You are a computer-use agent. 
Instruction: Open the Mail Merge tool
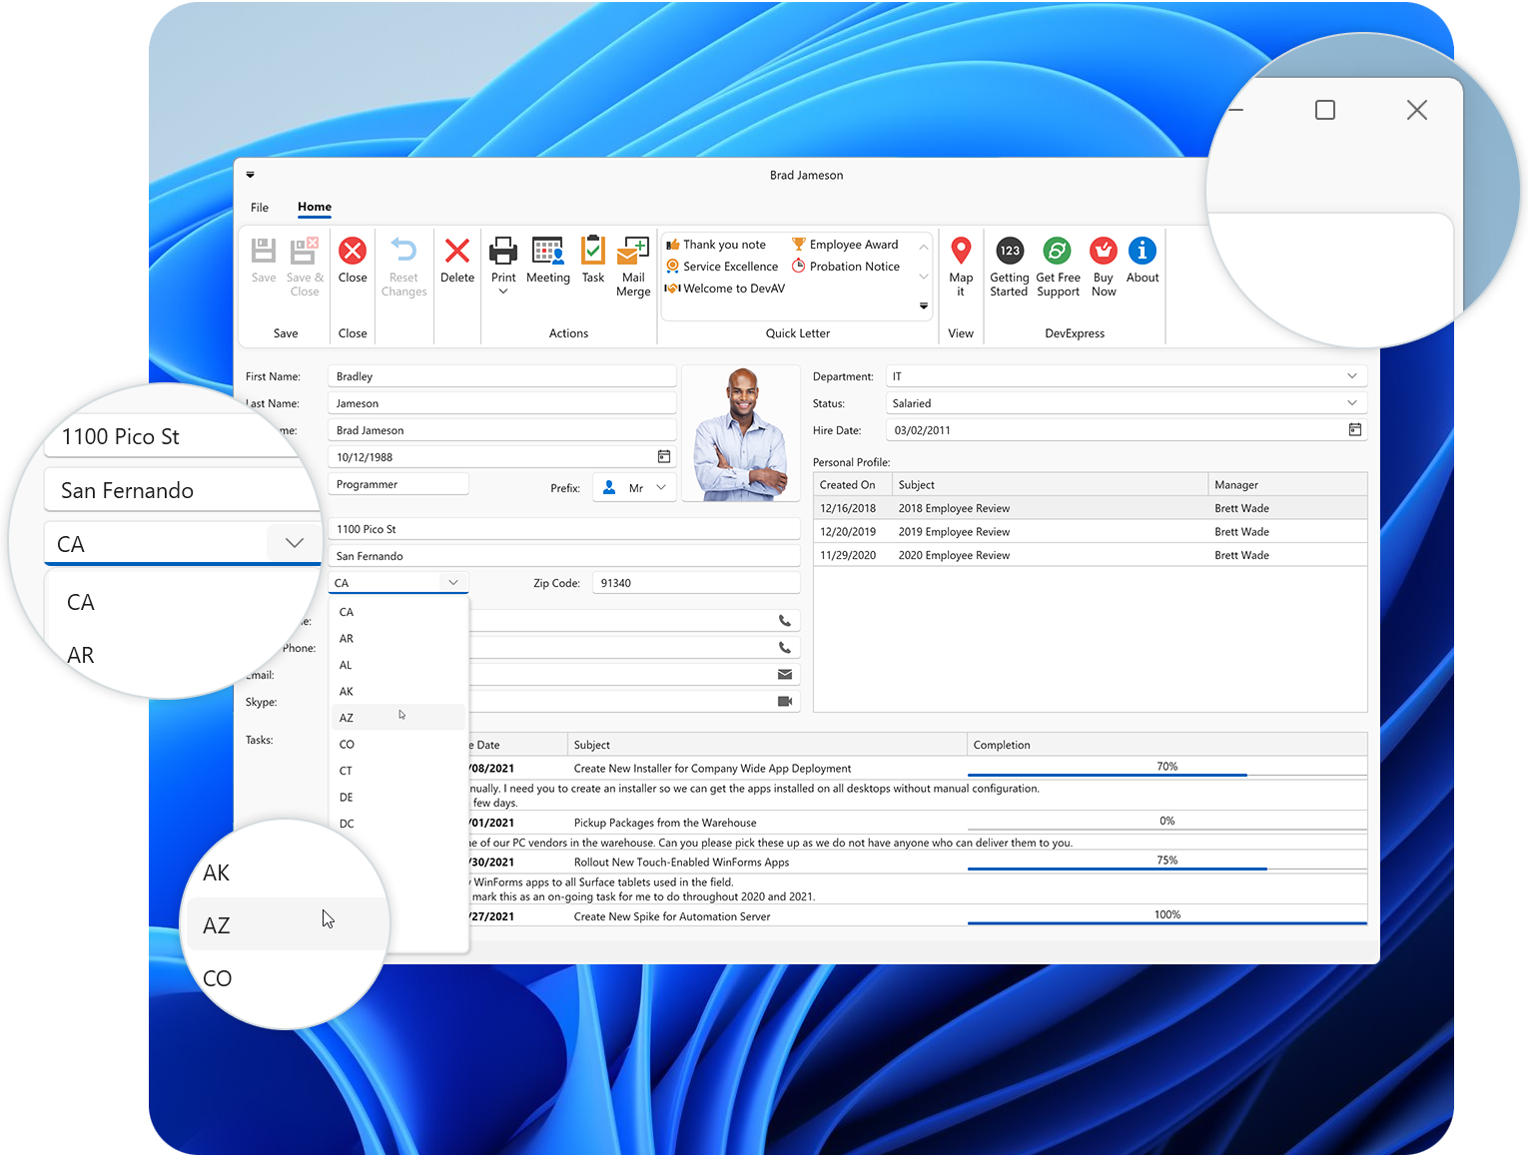[x=633, y=265]
